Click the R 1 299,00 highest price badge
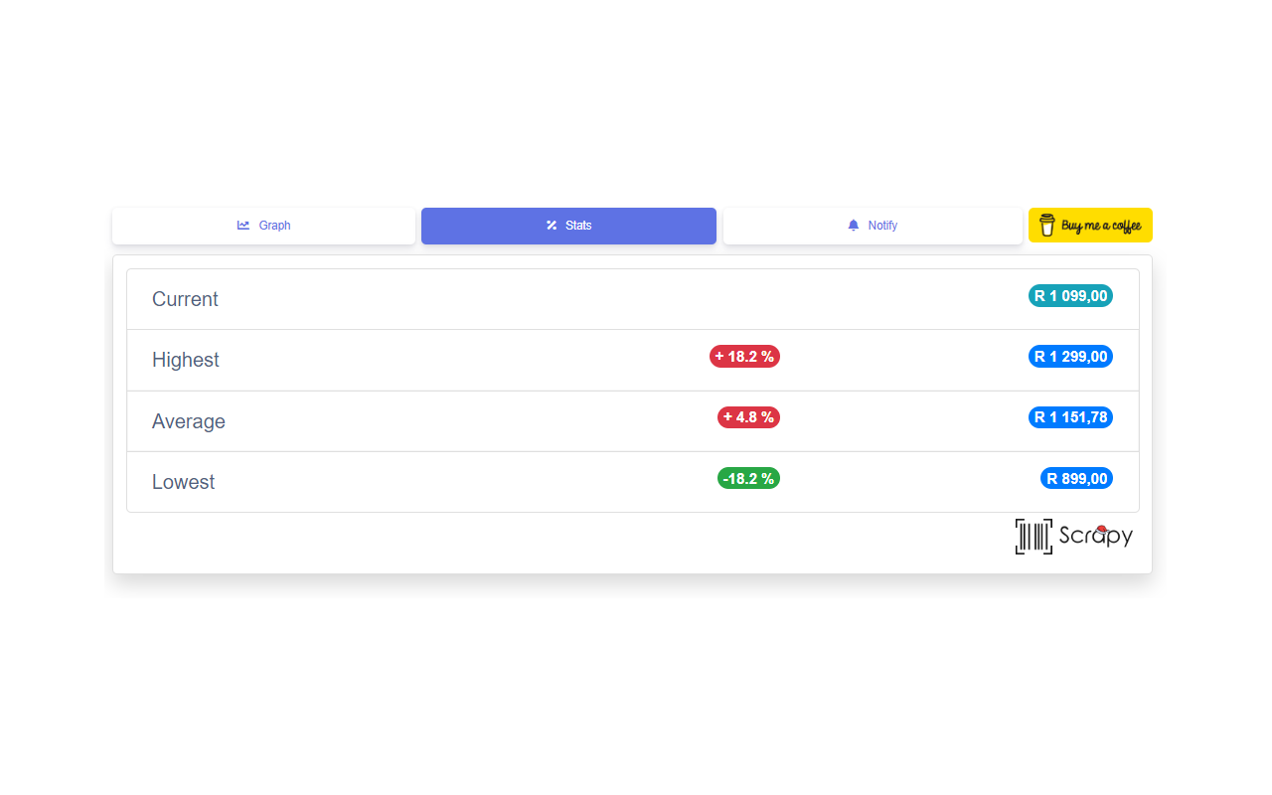The width and height of the screenshot is (1272, 795). [x=1070, y=357]
